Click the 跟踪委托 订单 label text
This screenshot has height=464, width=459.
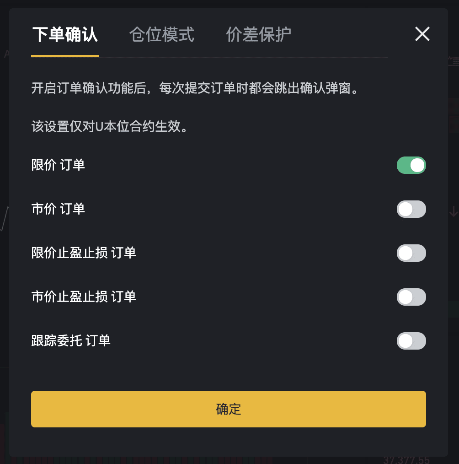pyautogui.click(x=71, y=340)
